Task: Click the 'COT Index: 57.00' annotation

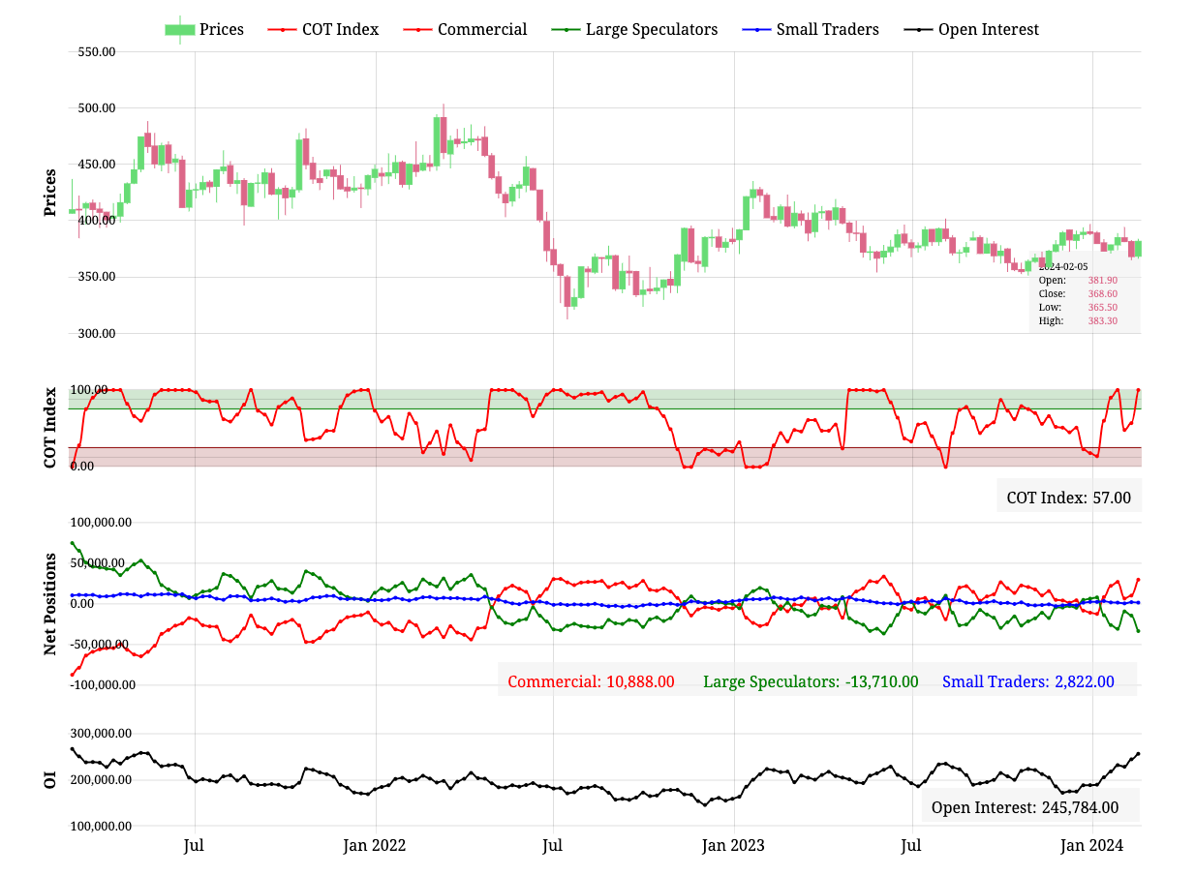Action: click(1068, 498)
